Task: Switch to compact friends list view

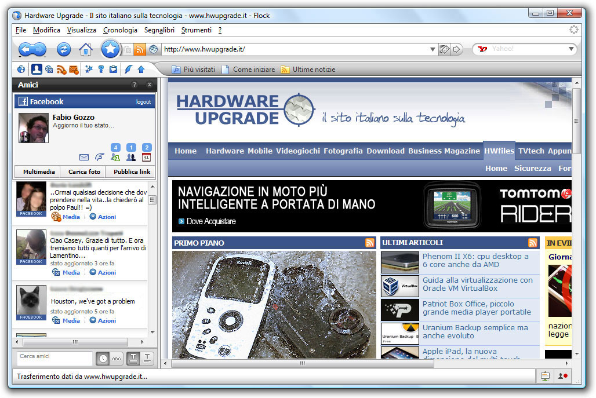Action: tap(147, 359)
